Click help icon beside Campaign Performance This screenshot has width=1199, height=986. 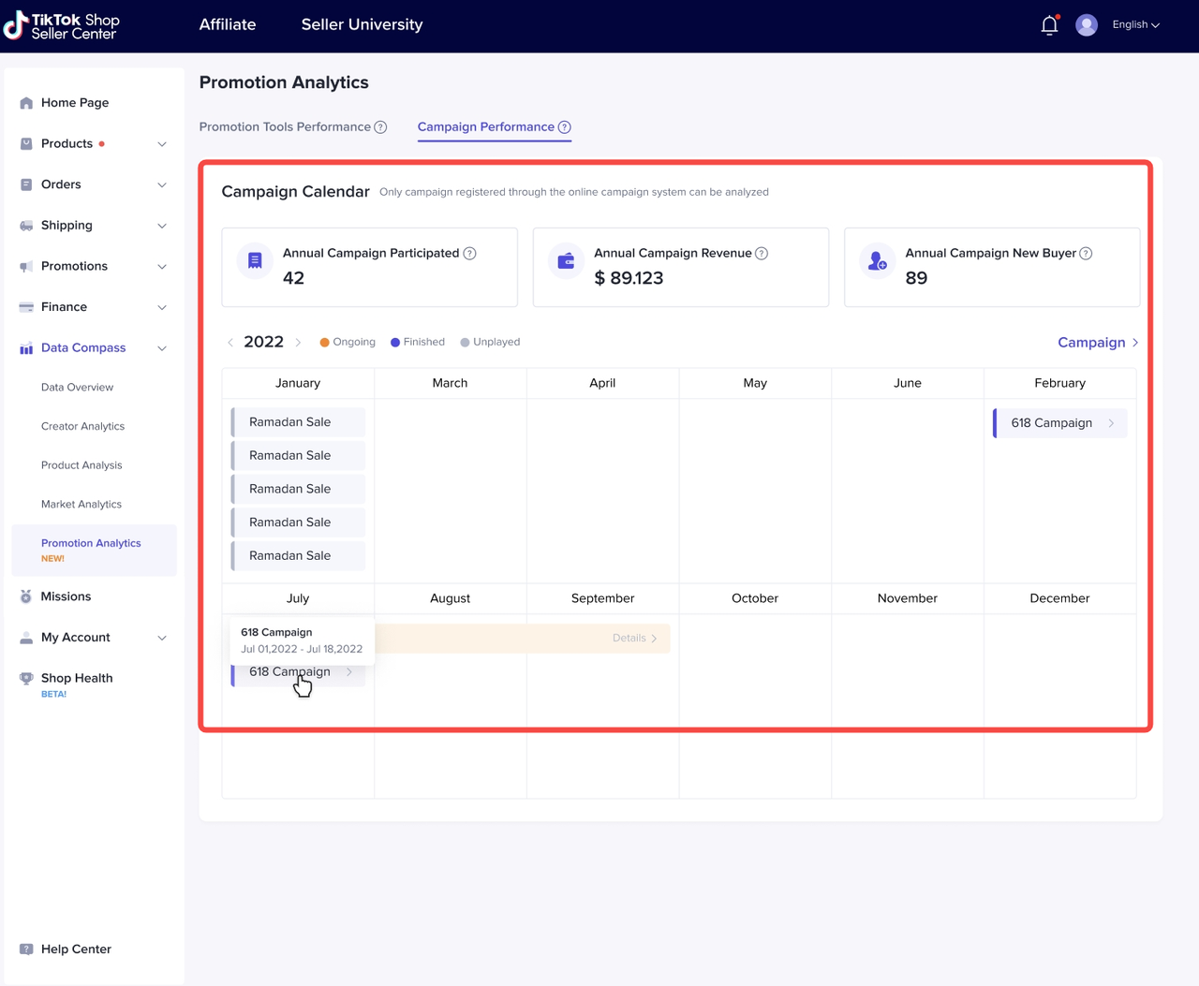click(565, 127)
